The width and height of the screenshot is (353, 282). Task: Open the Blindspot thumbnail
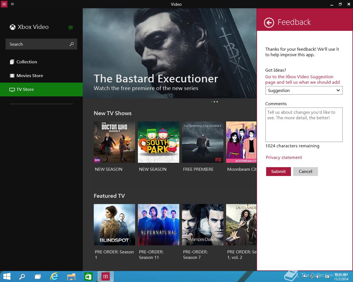click(114, 225)
